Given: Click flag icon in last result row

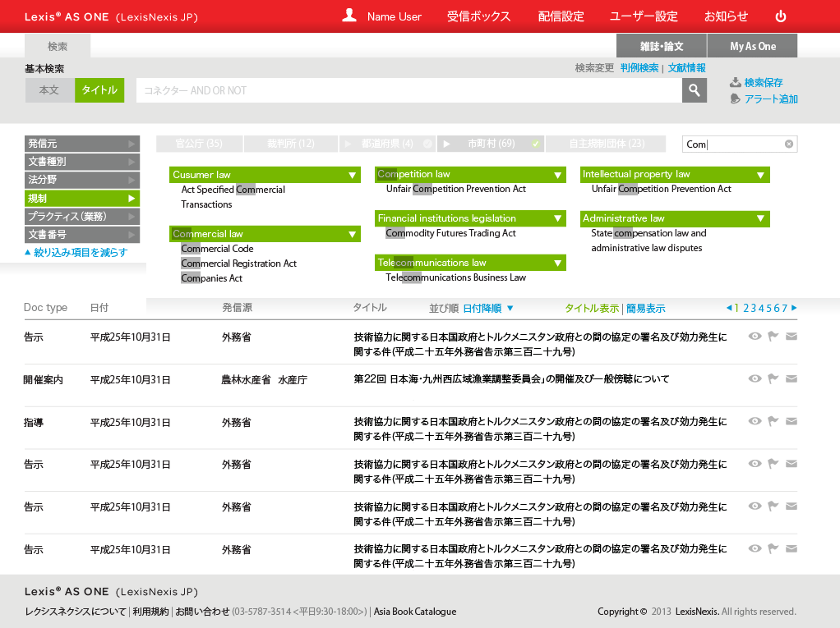Looking at the screenshot, I should tap(773, 548).
